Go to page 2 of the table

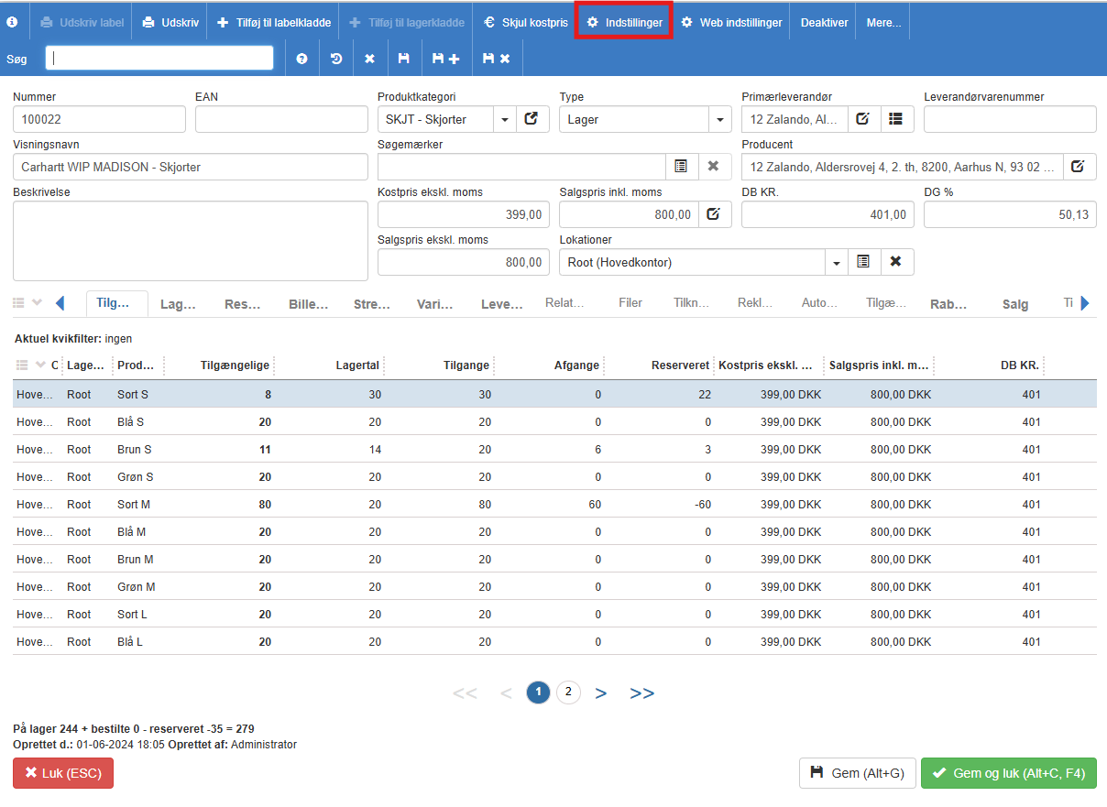tap(568, 692)
